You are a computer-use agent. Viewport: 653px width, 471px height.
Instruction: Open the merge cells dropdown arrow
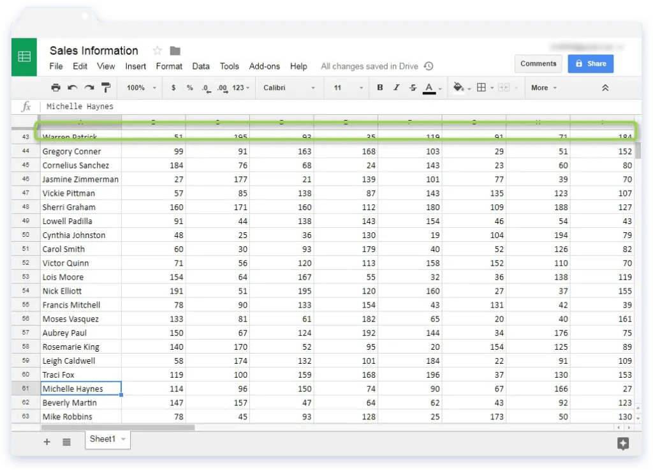pyautogui.click(x=516, y=88)
